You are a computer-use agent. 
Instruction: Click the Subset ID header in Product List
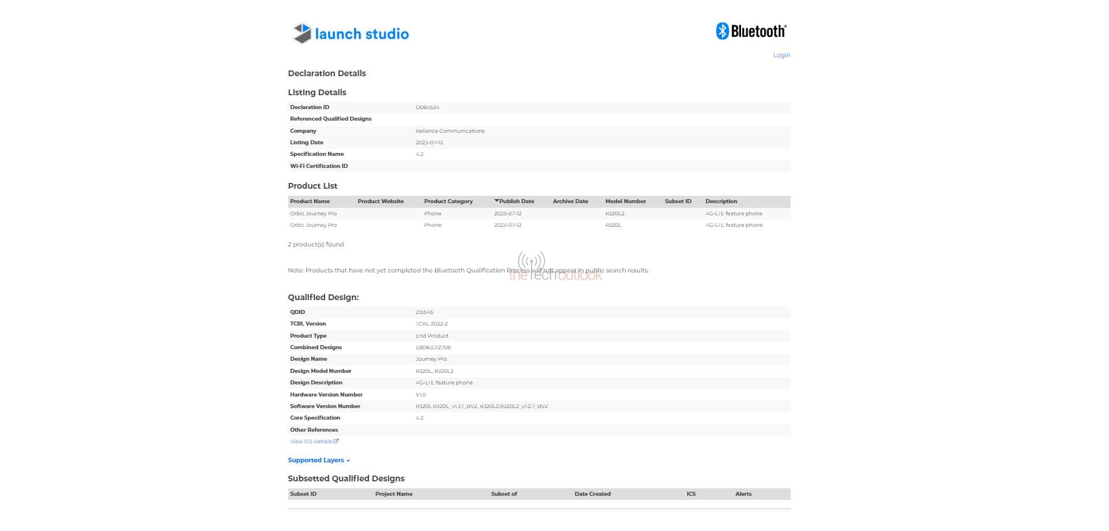click(x=678, y=201)
